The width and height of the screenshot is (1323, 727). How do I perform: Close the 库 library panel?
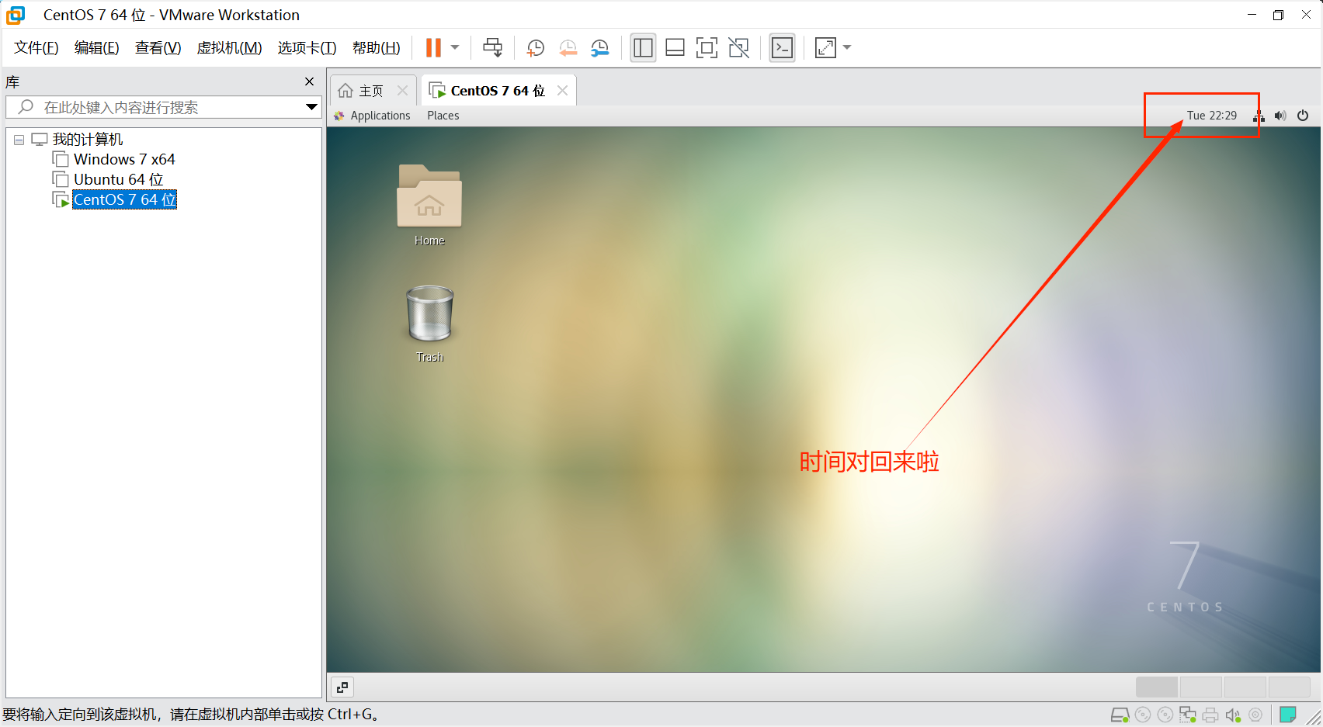pyautogui.click(x=309, y=81)
